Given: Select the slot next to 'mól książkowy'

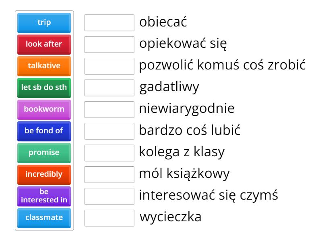Looking at the screenshot, I should pos(109,175).
